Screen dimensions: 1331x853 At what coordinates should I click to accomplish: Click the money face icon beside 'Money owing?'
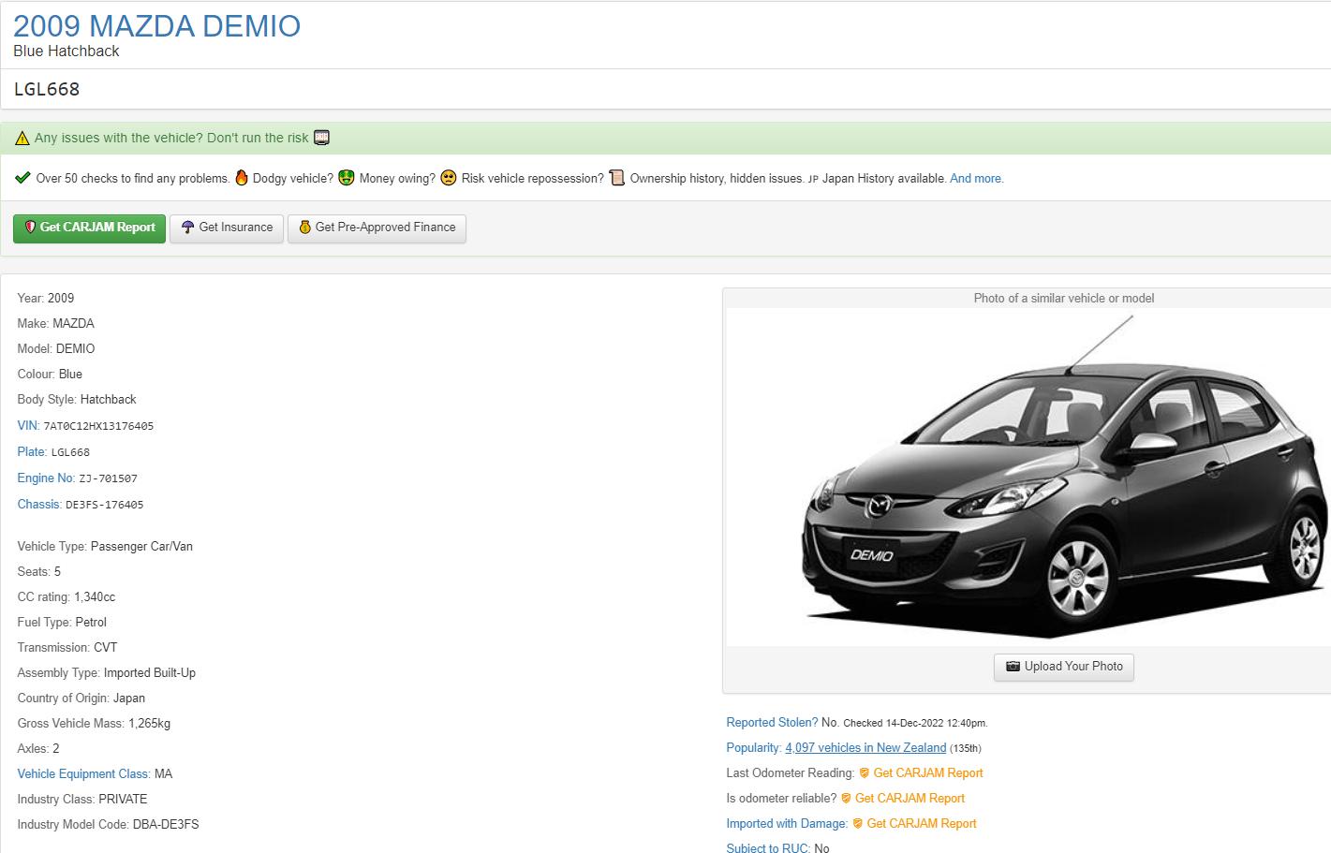[347, 178]
